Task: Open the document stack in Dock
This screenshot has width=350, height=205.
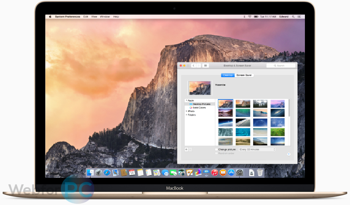Action: [252, 173]
